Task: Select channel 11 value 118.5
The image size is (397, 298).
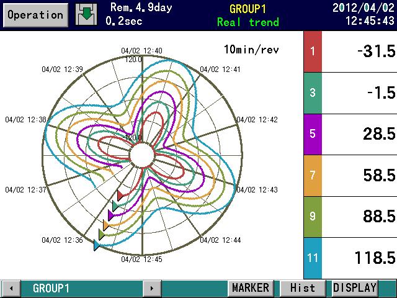Action: coord(375,258)
